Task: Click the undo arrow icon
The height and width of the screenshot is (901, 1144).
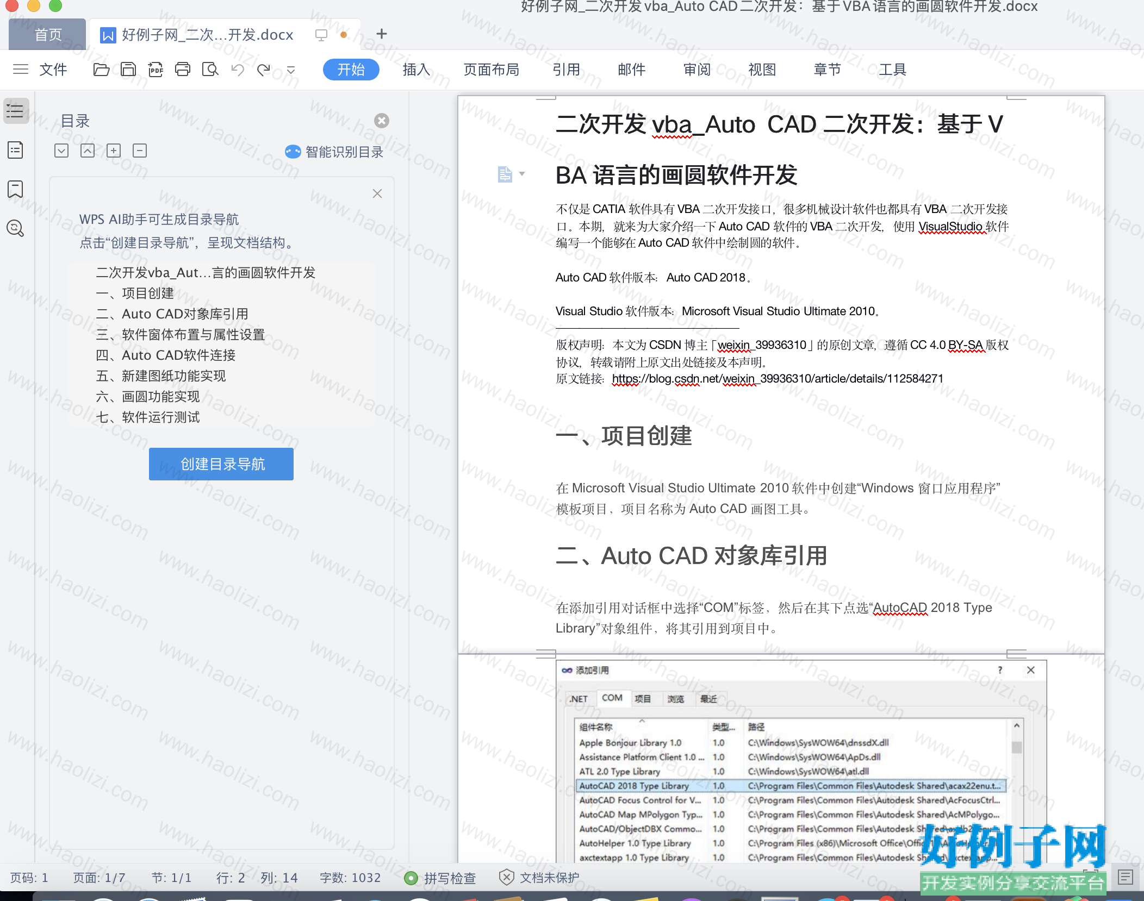Action: (237, 70)
